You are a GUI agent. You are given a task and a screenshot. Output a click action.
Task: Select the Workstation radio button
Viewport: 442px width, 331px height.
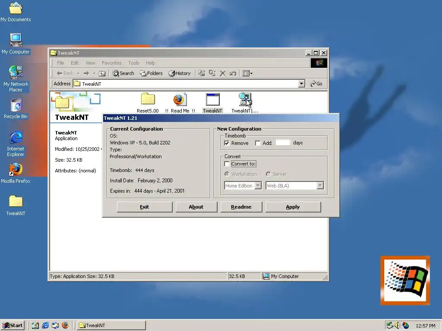click(227, 174)
